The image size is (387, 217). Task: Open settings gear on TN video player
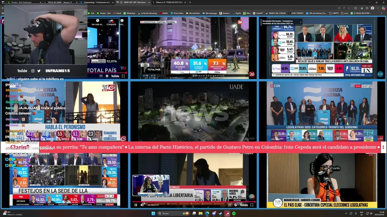107,76
